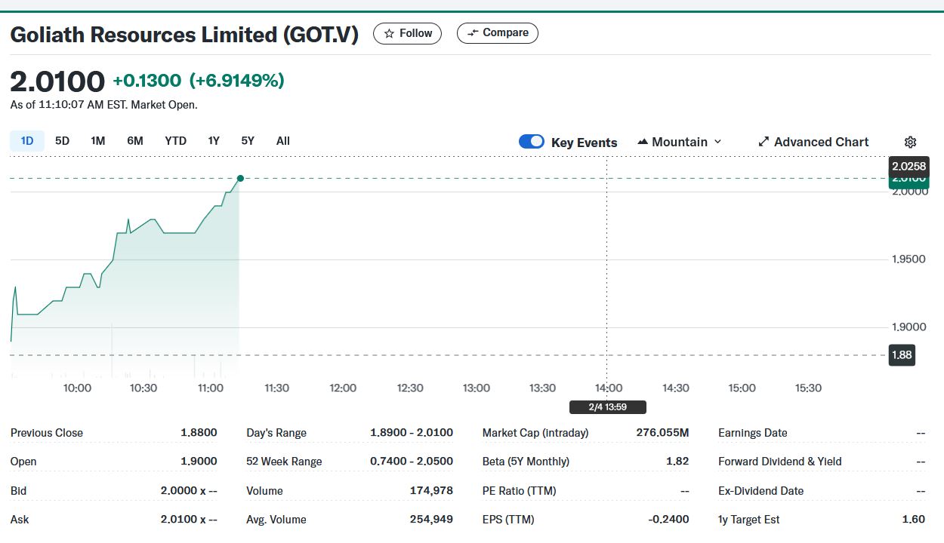Screen dimensions: 944x543
Task: Click the star icon in Follow button
Action: 389,33
